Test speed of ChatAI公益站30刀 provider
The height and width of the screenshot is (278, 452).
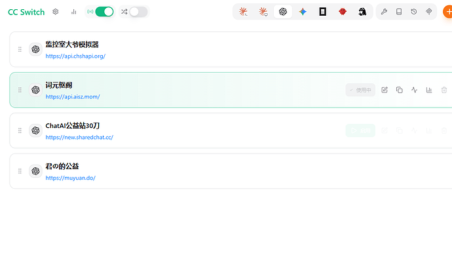pyautogui.click(x=414, y=130)
